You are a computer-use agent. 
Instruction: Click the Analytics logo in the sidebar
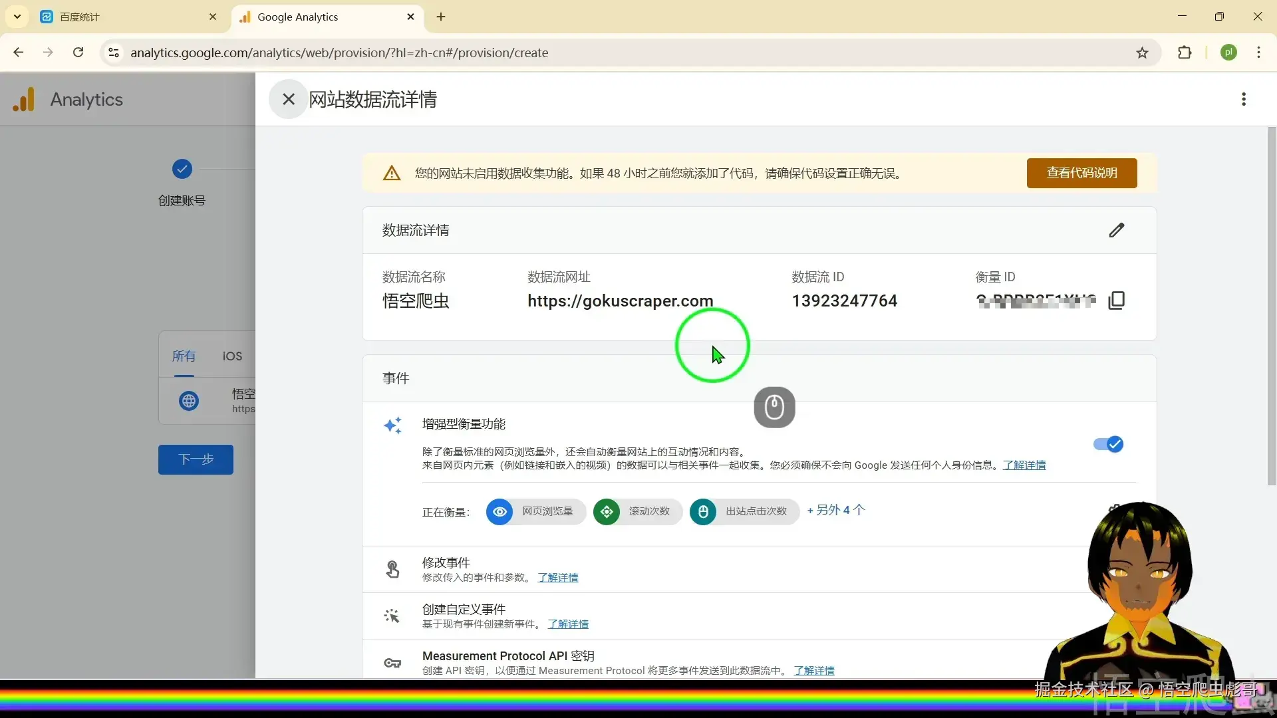pos(24,98)
